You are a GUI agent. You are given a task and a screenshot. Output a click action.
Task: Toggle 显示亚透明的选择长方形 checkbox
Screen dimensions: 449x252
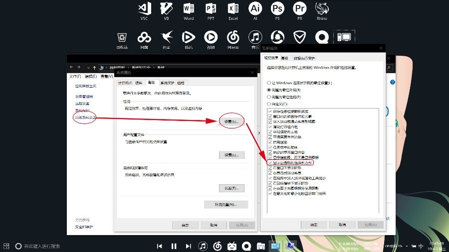(270, 162)
